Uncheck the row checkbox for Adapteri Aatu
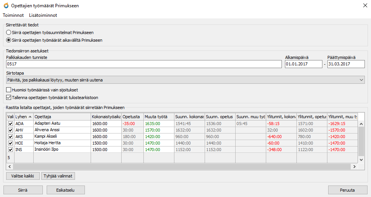 (x=10, y=124)
